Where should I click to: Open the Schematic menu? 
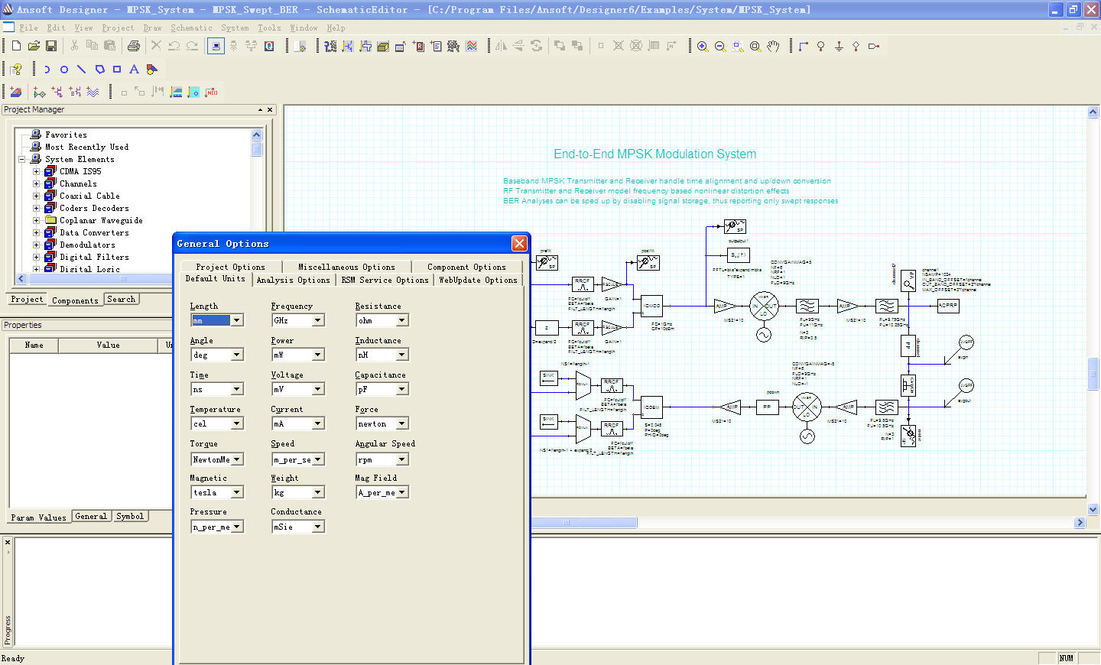coord(191,28)
